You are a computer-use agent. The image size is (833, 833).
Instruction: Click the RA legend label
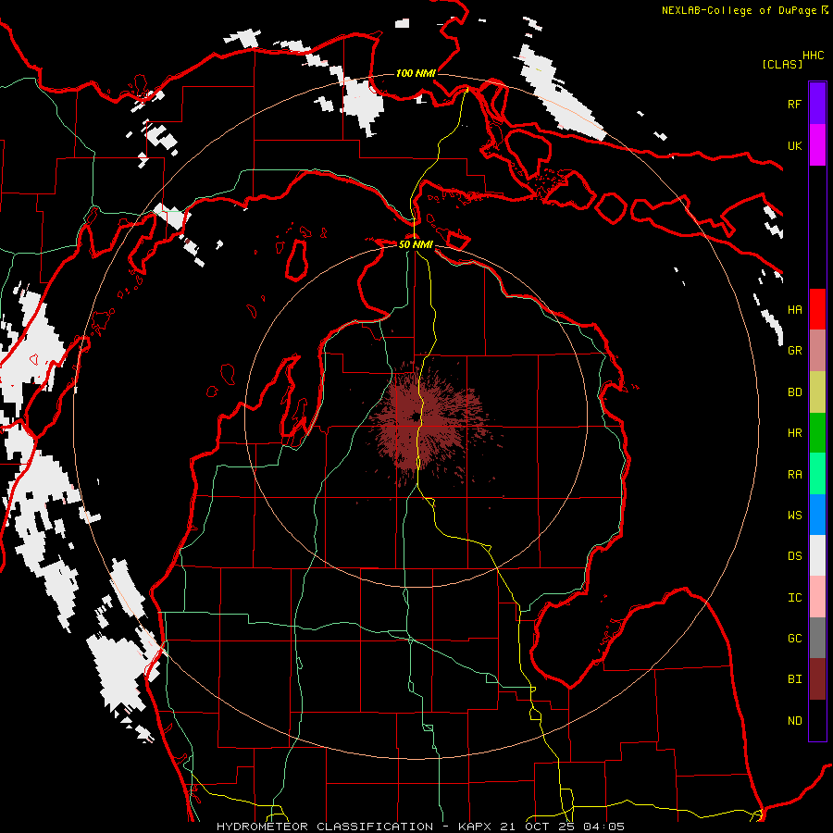point(794,475)
